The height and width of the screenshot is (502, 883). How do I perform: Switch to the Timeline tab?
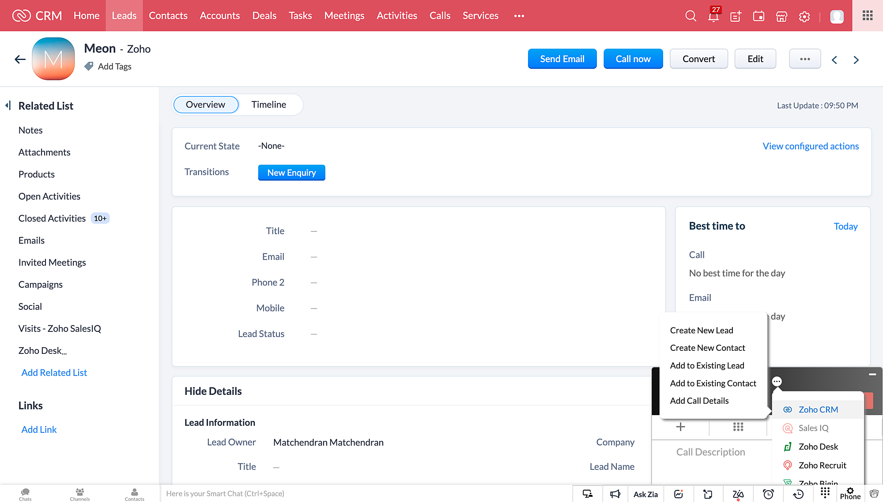(269, 104)
